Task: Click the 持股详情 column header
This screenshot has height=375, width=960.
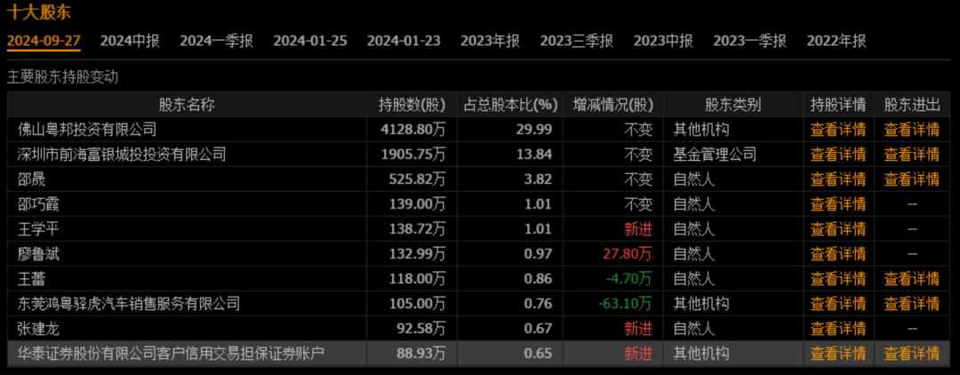Action: point(838,105)
